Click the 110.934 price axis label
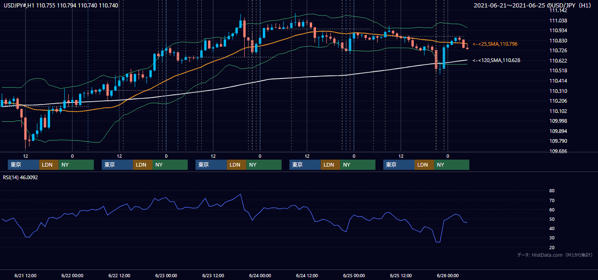598x280 pixels. pyautogui.click(x=558, y=30)
